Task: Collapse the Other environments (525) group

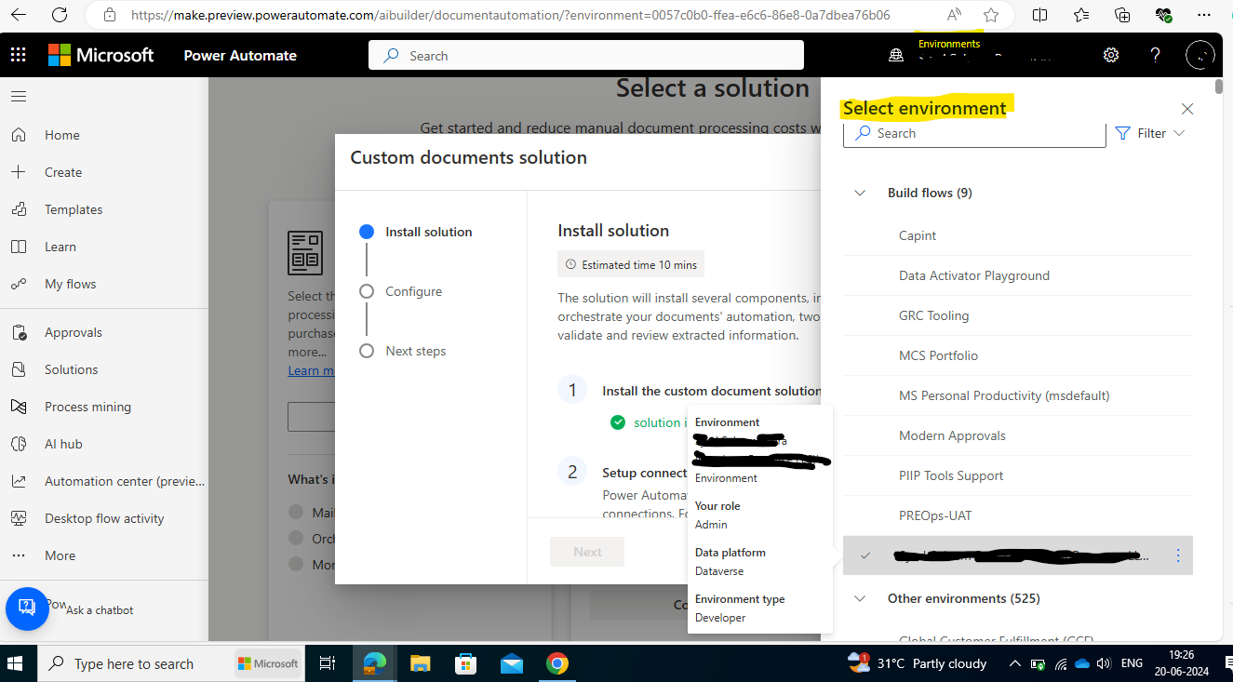Action: 860,598
